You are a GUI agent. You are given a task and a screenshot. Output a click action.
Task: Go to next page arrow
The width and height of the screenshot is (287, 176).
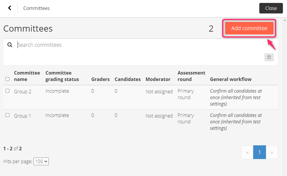point(272,152)
